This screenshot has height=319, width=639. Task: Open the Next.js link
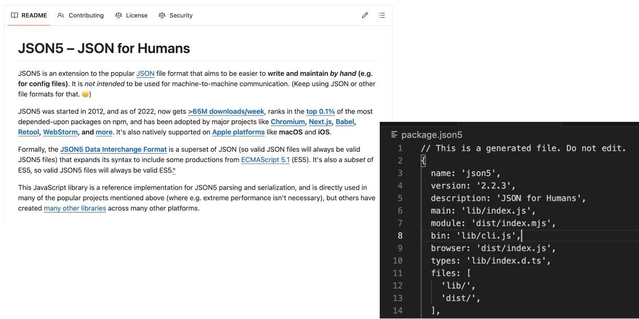[x=320, y=122]
